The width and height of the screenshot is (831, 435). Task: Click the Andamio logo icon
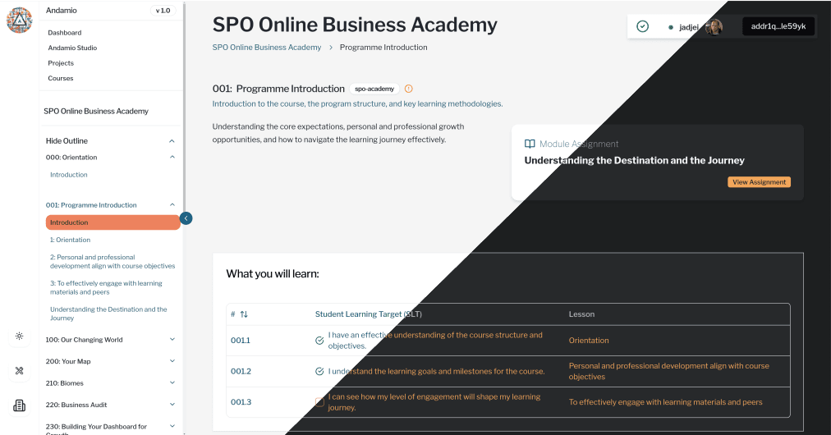tap(19, 21)
